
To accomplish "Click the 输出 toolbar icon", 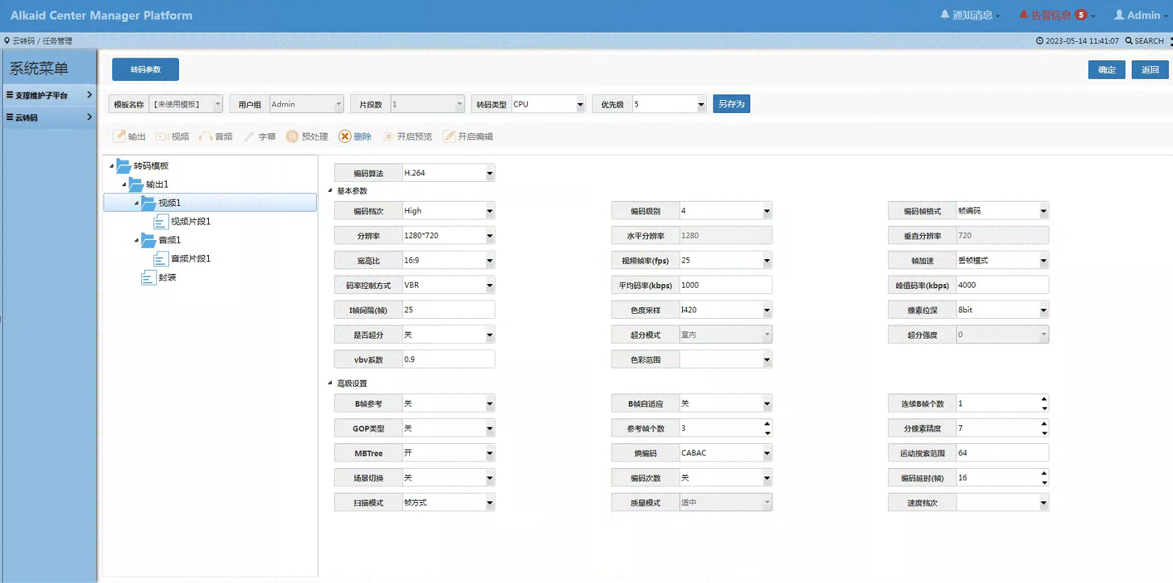I will (x=119, y=136).
